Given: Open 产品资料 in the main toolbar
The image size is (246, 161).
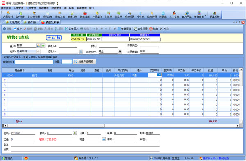Looking at the screenshot, I should point(8,15).
